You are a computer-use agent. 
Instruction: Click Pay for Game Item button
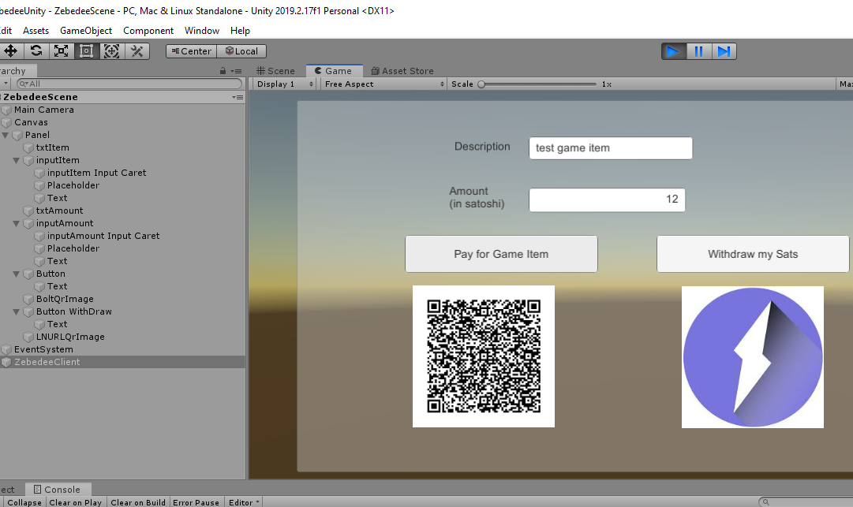[501, 254]
